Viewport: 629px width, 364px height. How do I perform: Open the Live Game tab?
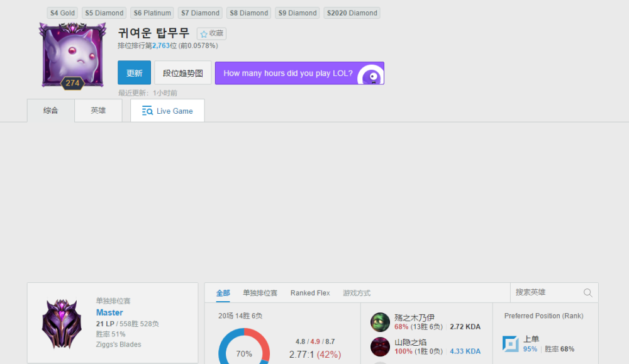coord(167,111)
